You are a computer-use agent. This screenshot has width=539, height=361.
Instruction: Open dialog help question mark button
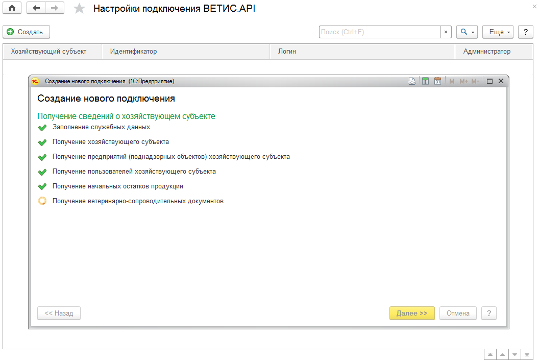[489, 313]
